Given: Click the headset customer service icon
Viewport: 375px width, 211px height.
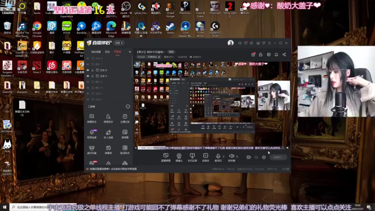Looking at the screenshot, I should click(x=240, y=43).
